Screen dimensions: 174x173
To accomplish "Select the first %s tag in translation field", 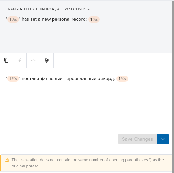I will [x=13, y=79].
